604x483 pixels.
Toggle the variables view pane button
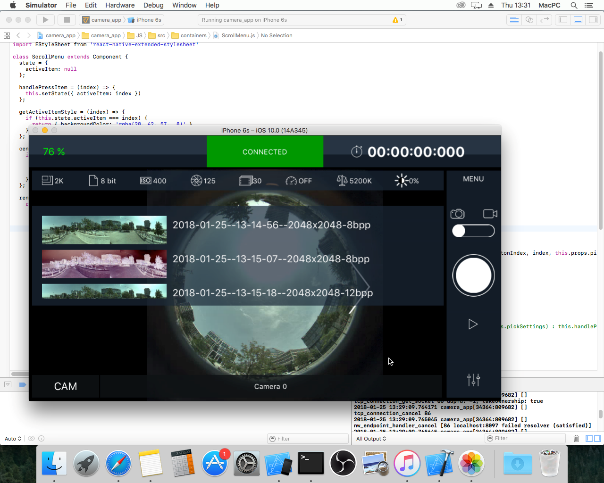click(589, 438)
